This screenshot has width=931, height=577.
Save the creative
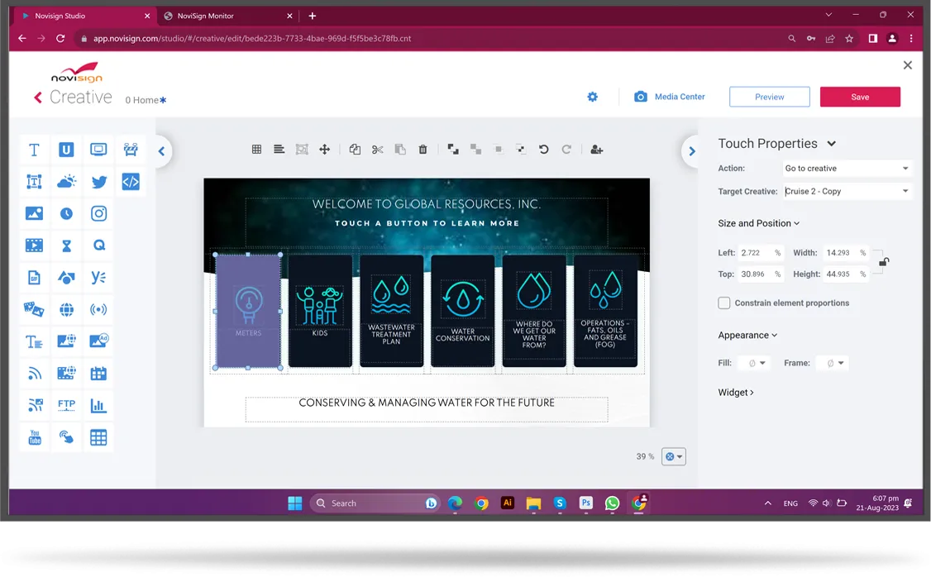[860, 97]
